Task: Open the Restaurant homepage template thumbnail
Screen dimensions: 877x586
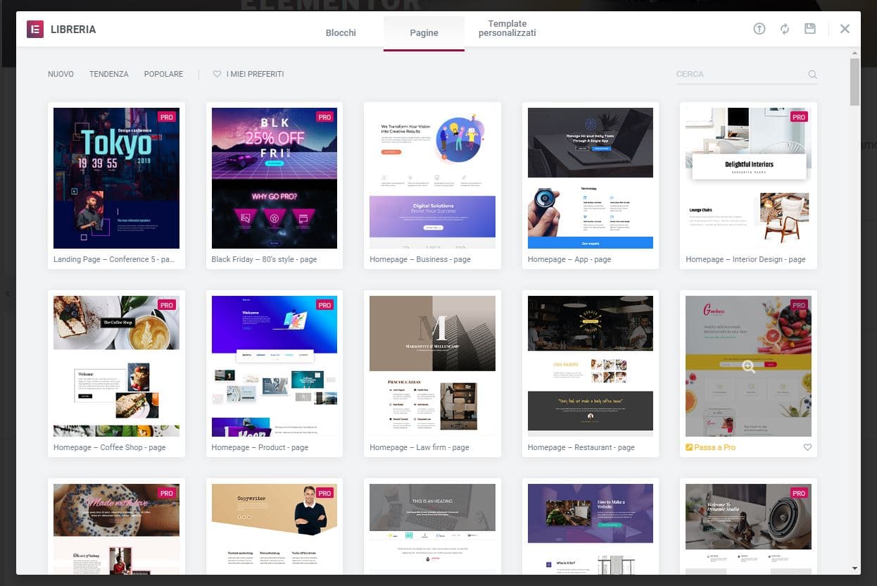Action: click(x=591, y=366)
